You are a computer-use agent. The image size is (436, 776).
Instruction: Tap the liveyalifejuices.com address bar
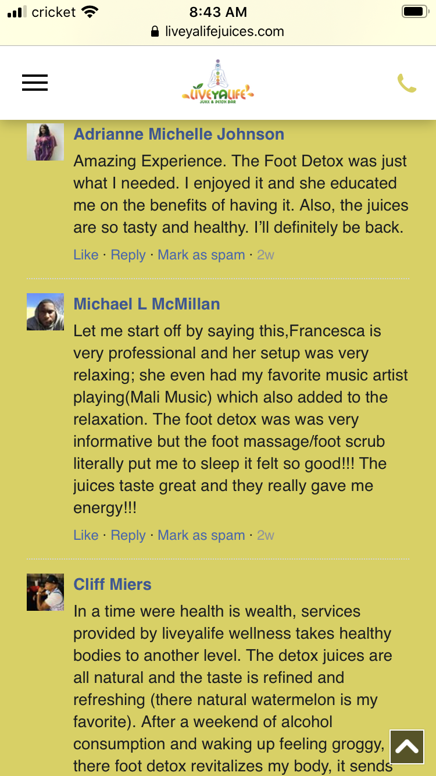pyautogui.click(x=224, y=31)
